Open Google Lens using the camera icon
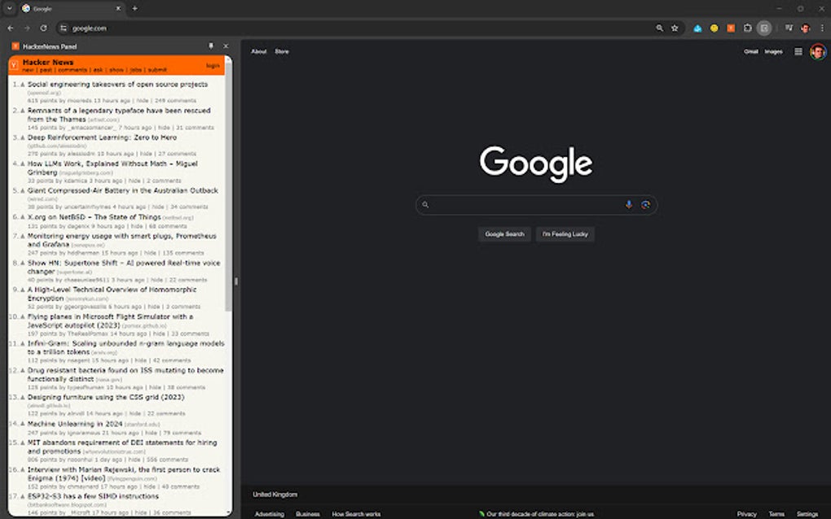Screen dimensions: 831x519 coord(647,204)
